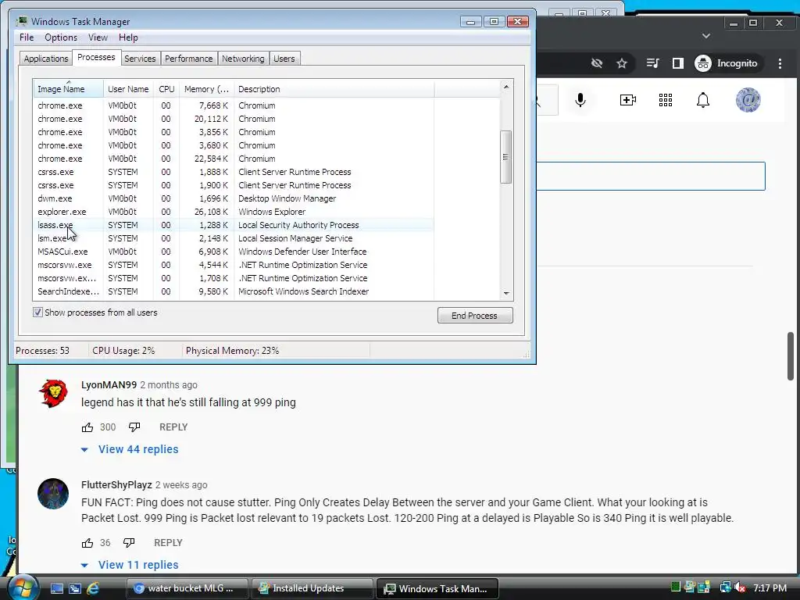Open the media control playlist icon

click(x=652, y=63)
